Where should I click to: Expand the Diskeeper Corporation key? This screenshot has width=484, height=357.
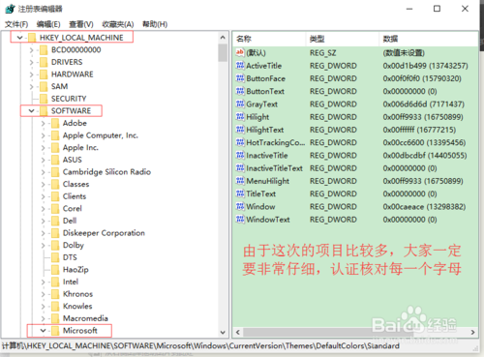coord(43,233)
